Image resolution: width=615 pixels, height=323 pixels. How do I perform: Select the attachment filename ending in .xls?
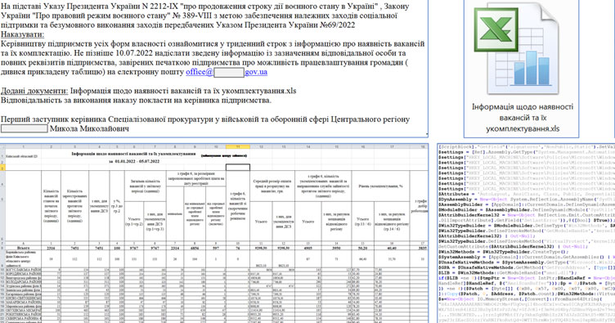point(522,118)
